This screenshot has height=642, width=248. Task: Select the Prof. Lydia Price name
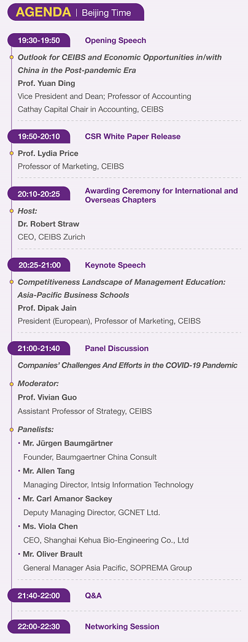tap(48, 153)
